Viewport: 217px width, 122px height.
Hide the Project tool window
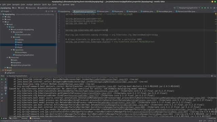pyautogui.click(x=55, y=11)
